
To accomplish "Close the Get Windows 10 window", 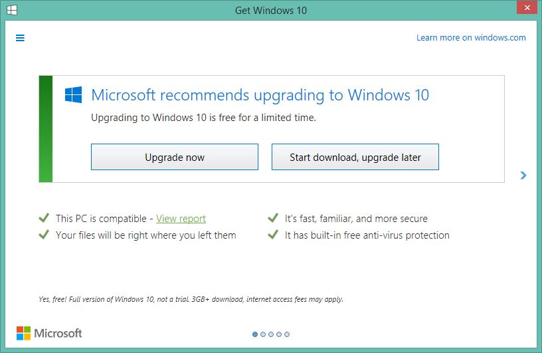I will coord(527,7).
